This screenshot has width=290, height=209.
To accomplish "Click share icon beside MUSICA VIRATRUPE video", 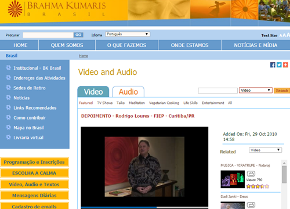I will tap(251, 174).
